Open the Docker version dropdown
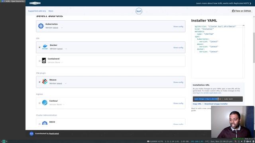Screen dimensions: 255x143 click(59, 49)
